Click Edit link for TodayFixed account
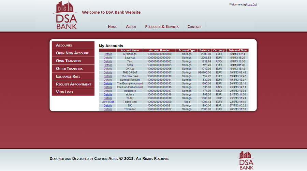The image size is (307, 171). (x=112, y=102)
